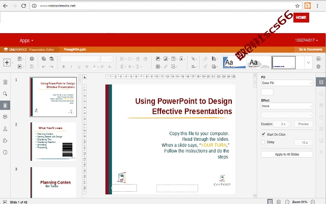Select slide 2 What You'll Learn thumbnail

coord(53,142)
